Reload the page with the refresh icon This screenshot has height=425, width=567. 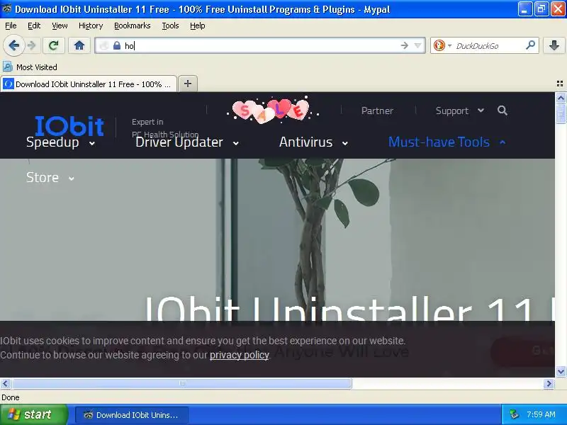click(x=54, y=45)
